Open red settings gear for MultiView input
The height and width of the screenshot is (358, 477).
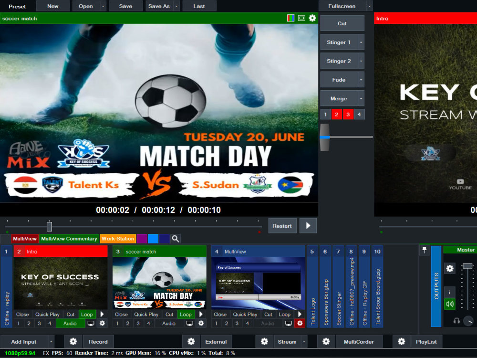coord(300,323)
